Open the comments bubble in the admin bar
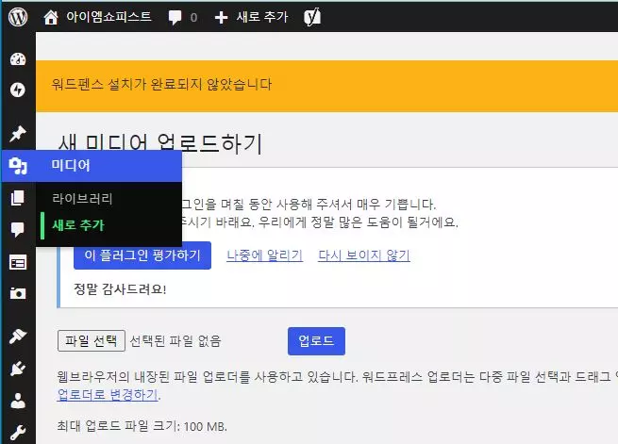The height and width of the screenshot is (444, 618). click(x=175, y=17)
